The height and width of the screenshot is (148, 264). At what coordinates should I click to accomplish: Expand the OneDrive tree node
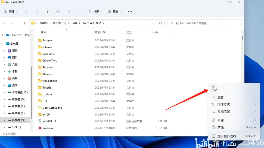(3, 35)
